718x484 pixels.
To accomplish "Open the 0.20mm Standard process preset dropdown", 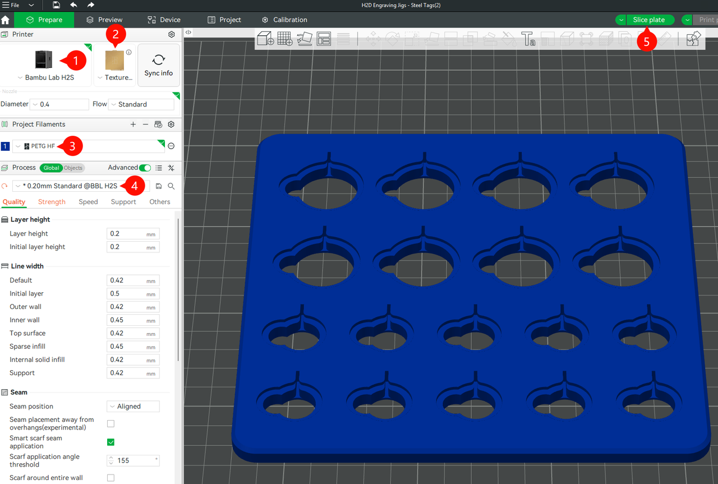I will (x=81, y=186).
